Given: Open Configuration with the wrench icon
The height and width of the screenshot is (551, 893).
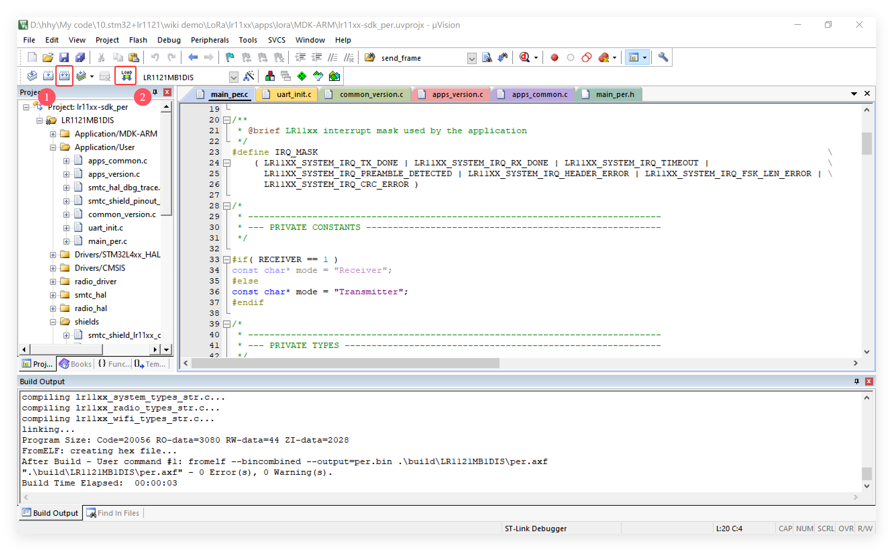Looking at the screenshot, I should [x=663, y=57].
